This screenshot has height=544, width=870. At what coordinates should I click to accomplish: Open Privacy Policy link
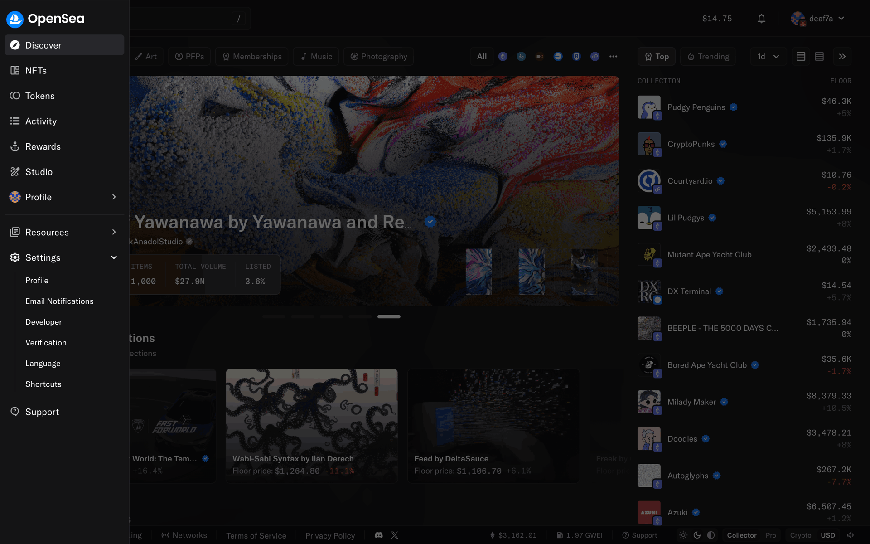click(x=330, y=535)
